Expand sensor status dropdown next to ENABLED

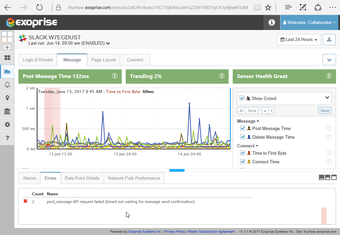(x=108, y=43)
